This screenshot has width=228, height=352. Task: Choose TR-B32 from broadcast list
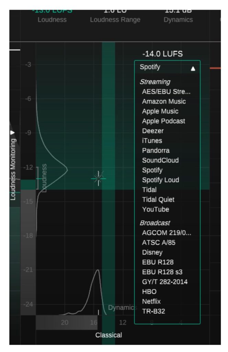point(153,311)
